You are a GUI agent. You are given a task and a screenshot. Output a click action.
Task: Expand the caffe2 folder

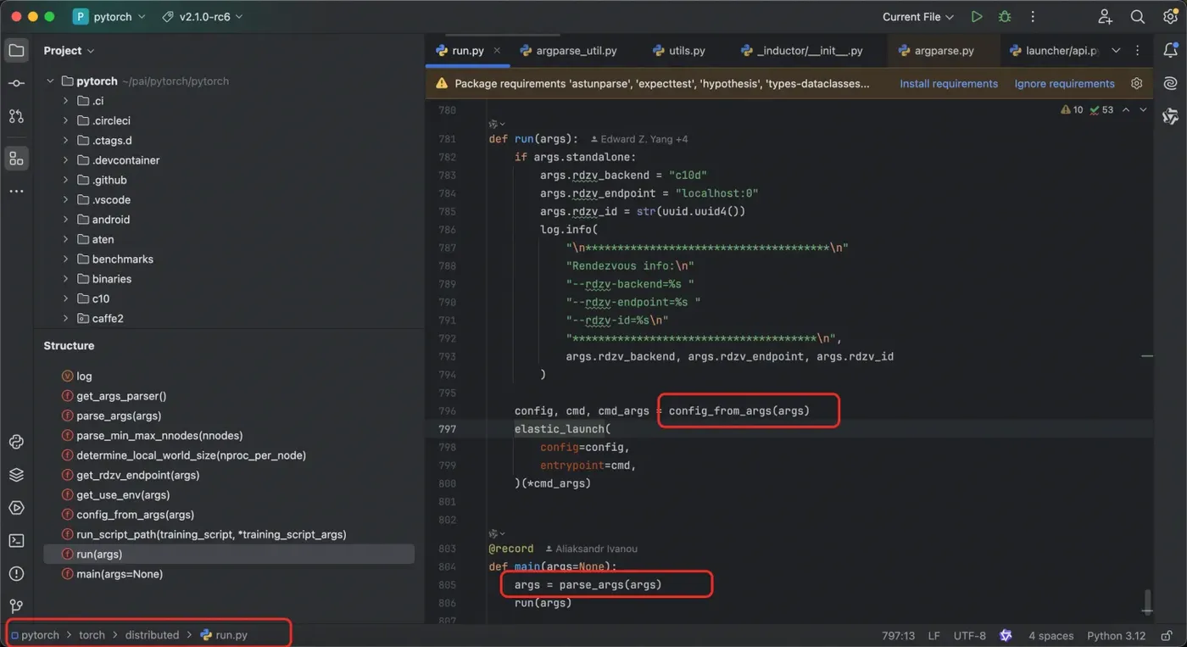[x=65, y=319]
